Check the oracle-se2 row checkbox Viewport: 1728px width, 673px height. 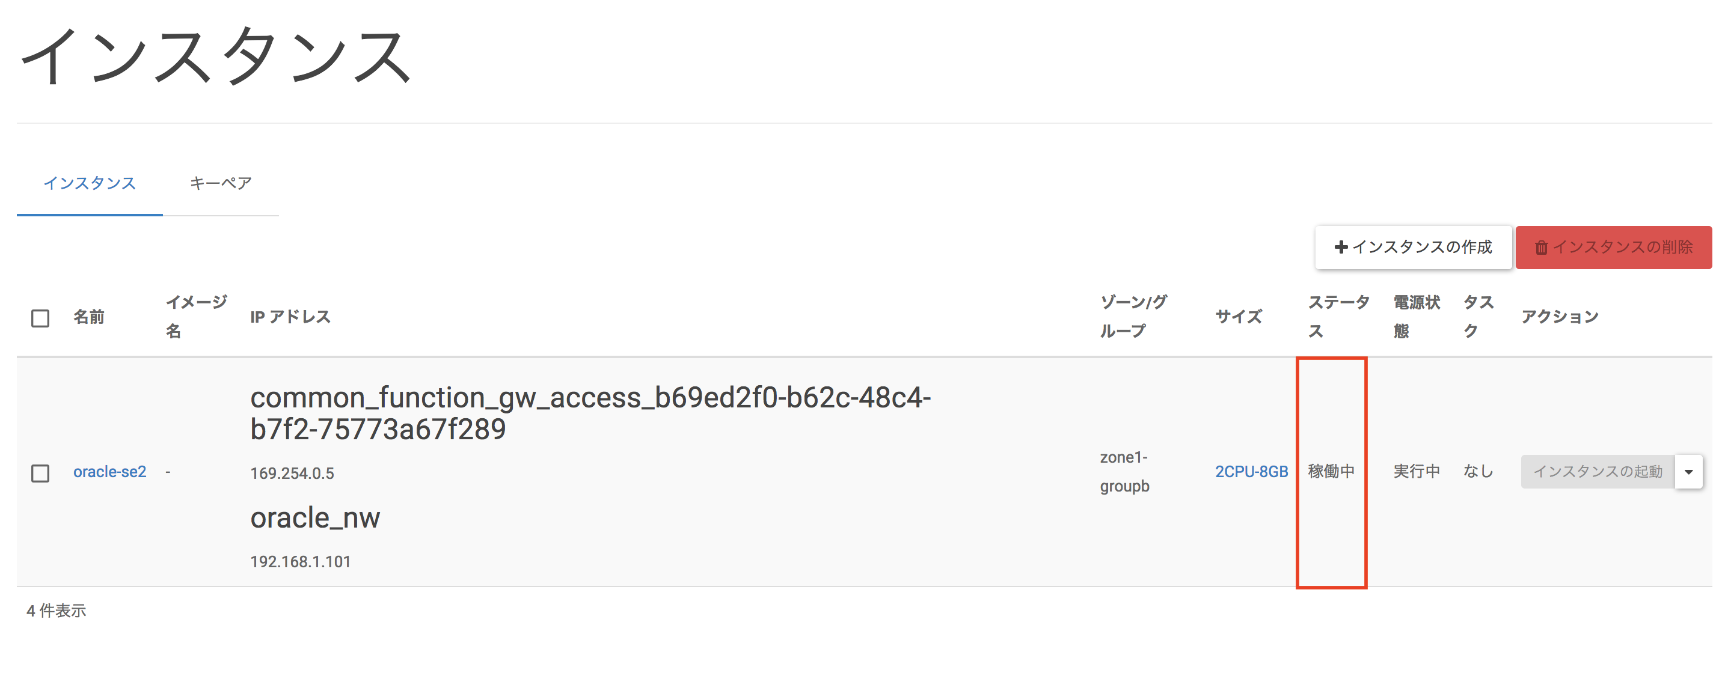tap(40, 474)
